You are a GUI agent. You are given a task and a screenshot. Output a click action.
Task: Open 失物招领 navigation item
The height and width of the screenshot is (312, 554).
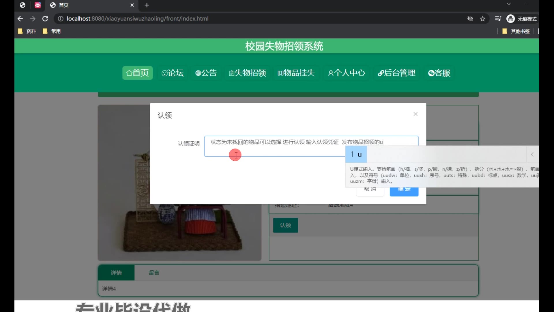247,73
